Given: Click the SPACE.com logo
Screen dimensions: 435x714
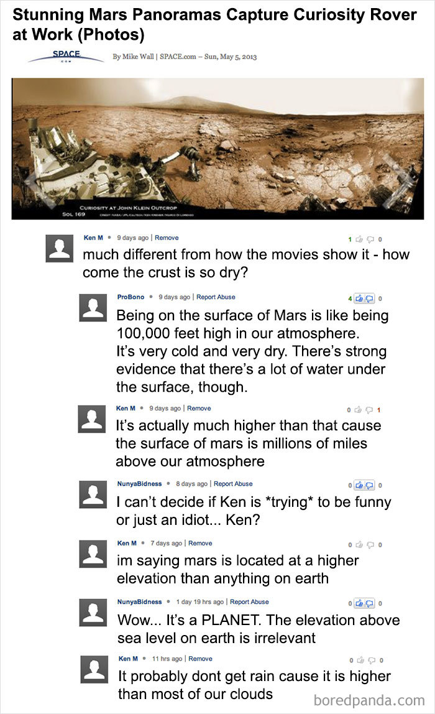Looking at the screenshot, I should pos(64,56).
